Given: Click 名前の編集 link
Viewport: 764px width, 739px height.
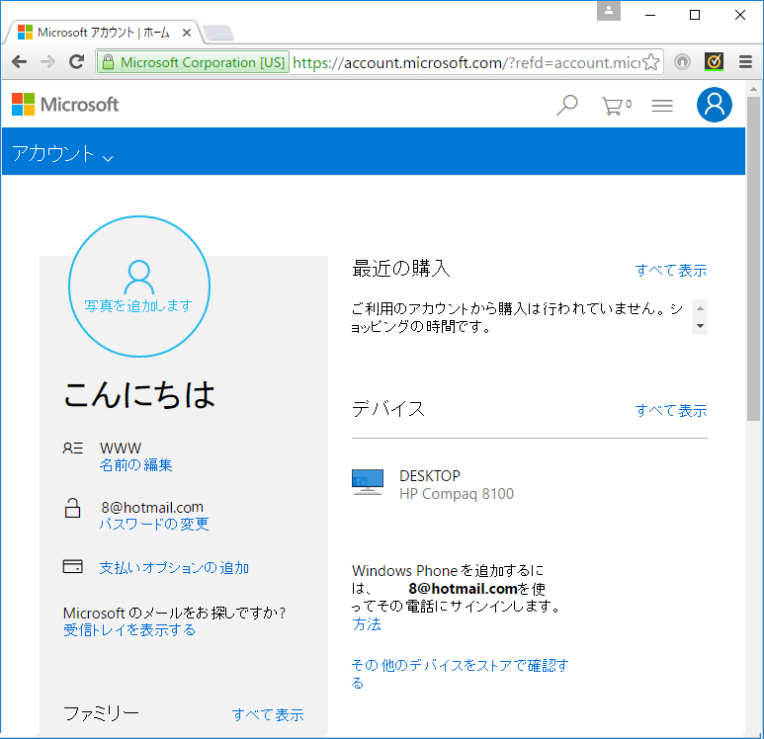Looking at the screenshot, I should tap(136, 464).
